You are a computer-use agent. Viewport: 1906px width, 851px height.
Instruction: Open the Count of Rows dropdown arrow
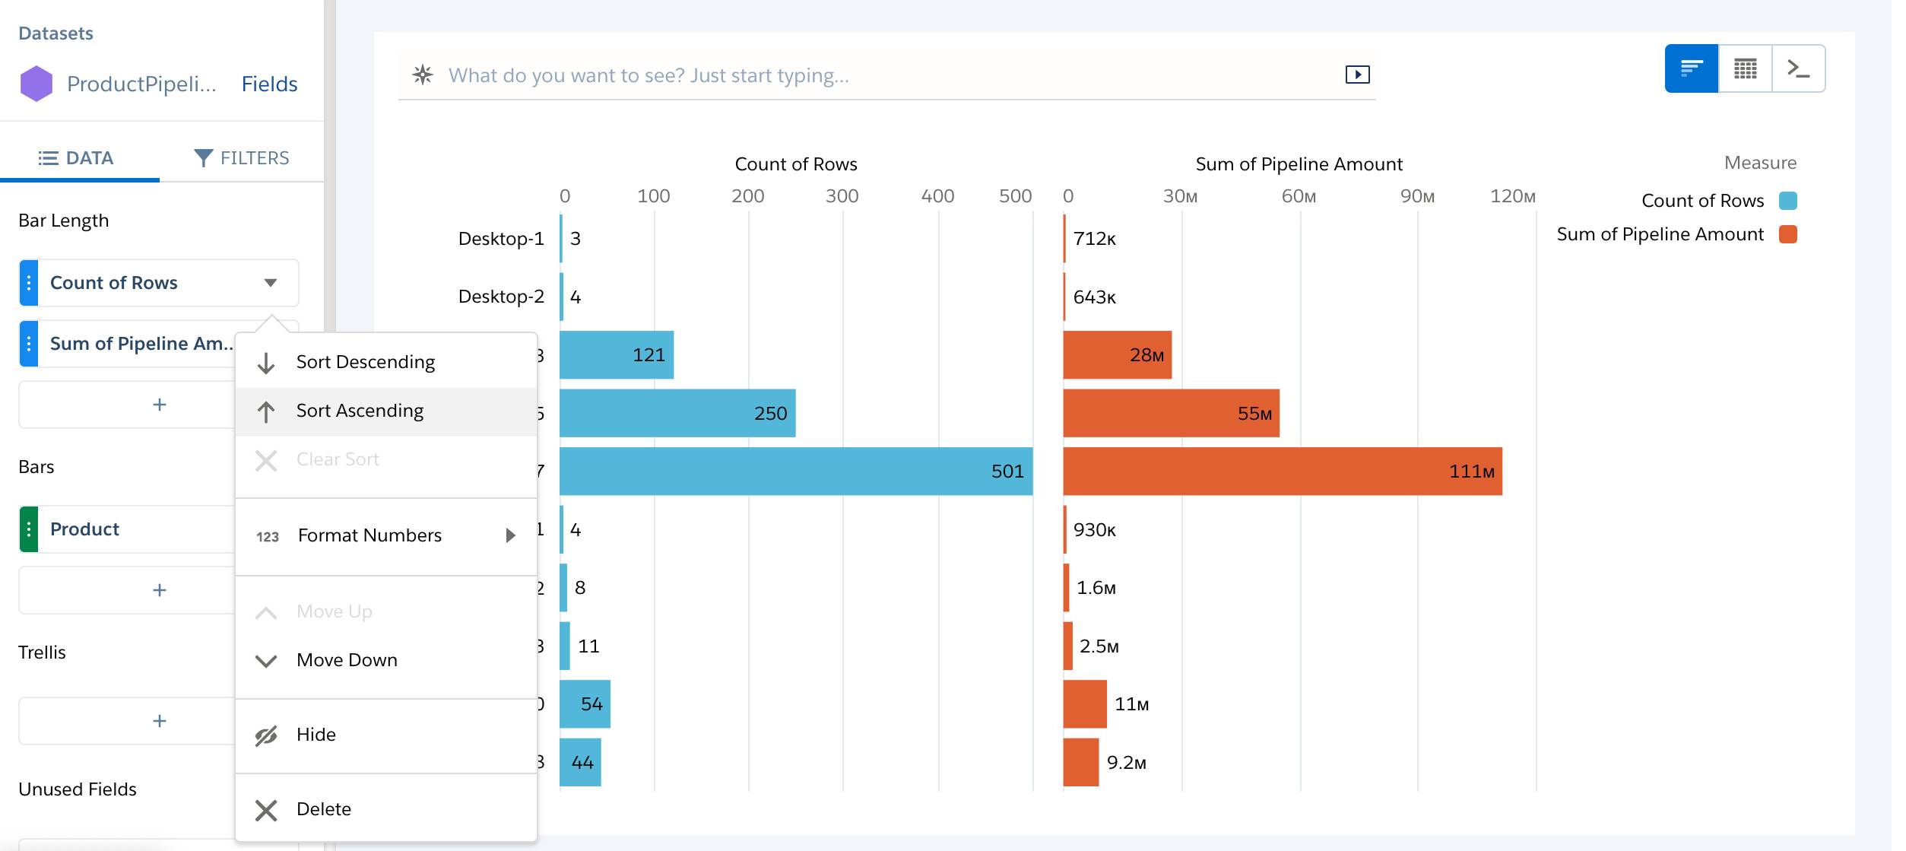270,281
